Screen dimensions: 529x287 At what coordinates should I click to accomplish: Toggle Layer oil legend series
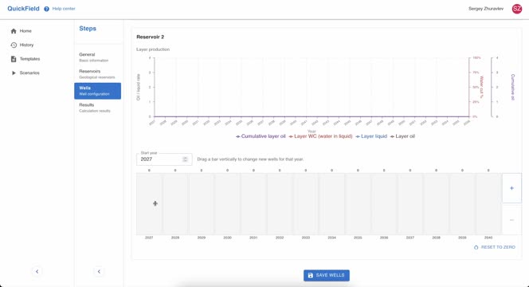(402, 136)
